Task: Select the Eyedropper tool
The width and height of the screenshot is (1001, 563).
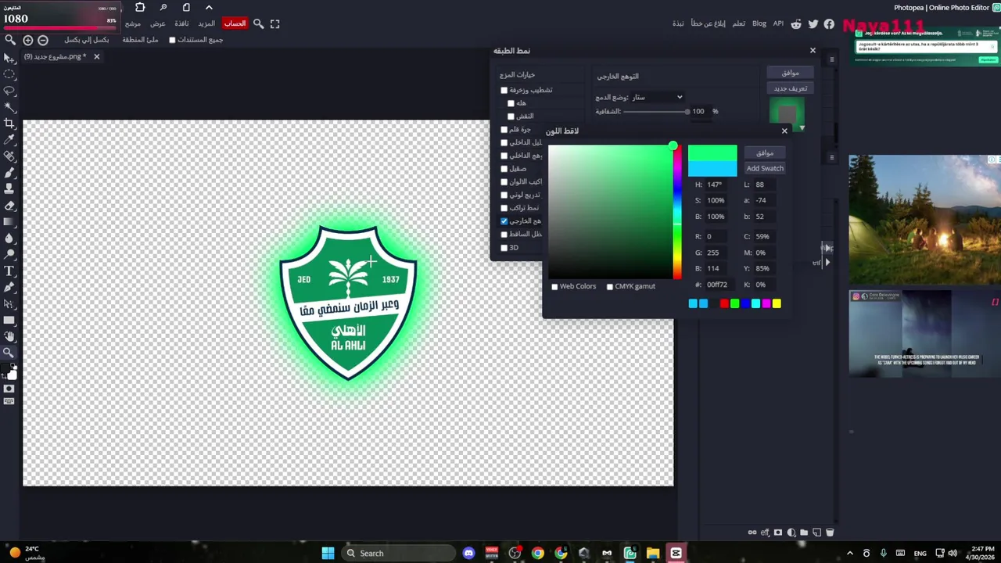Action: (9, 140)
